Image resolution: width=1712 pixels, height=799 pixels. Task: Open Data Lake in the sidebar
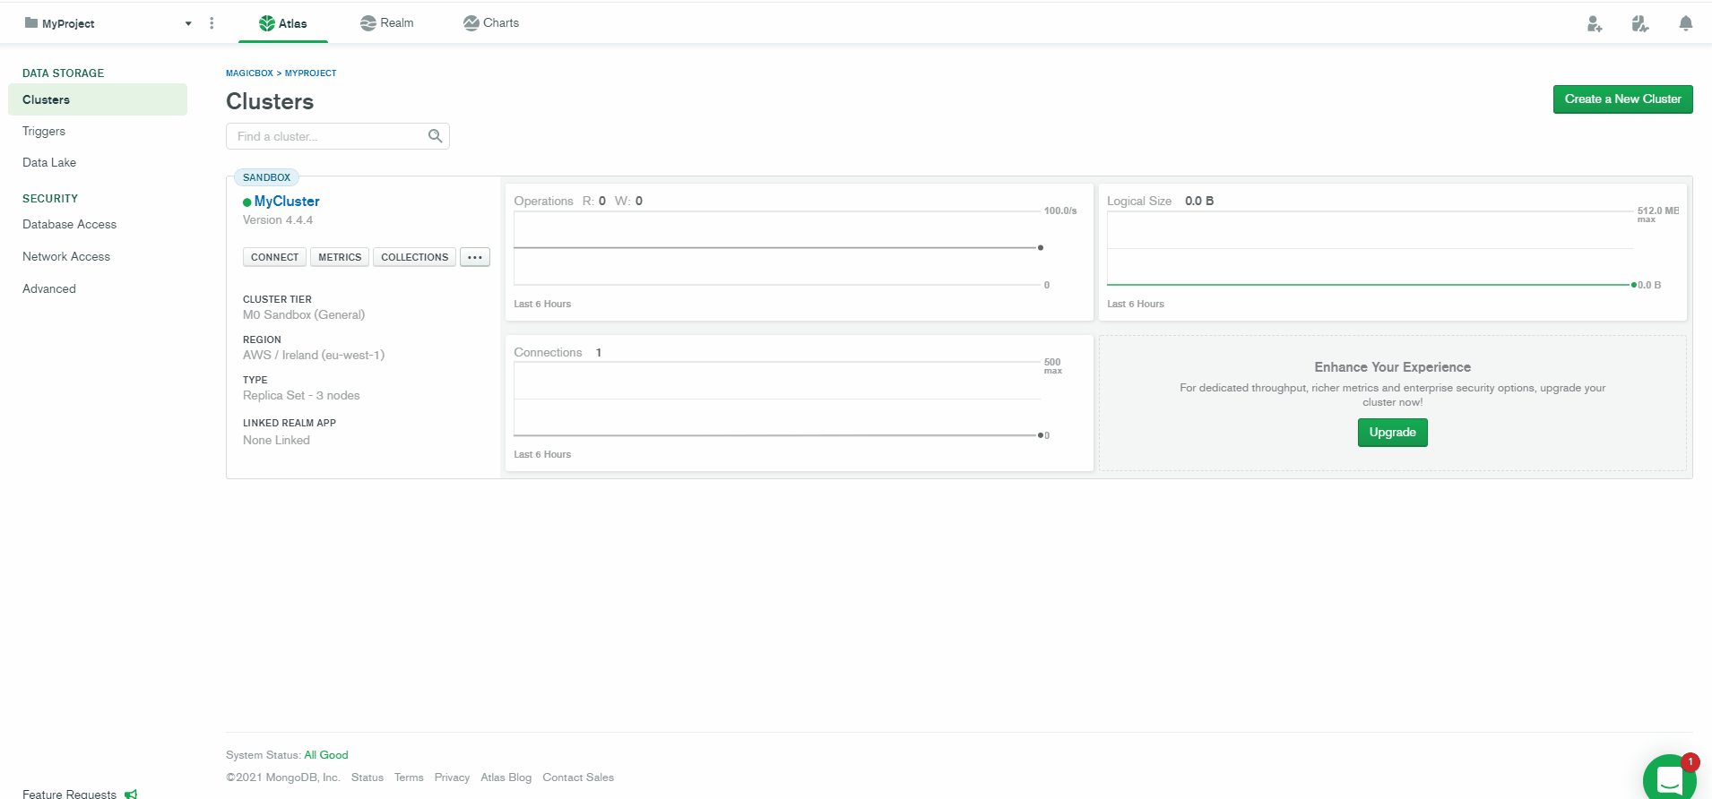pos(49,162)
